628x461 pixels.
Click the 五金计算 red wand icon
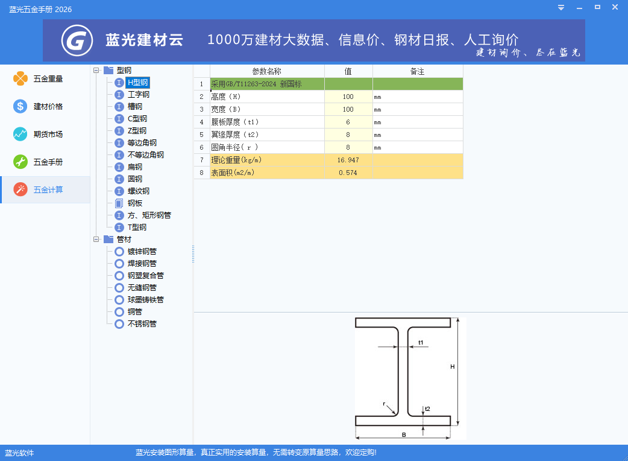(20, 189)
